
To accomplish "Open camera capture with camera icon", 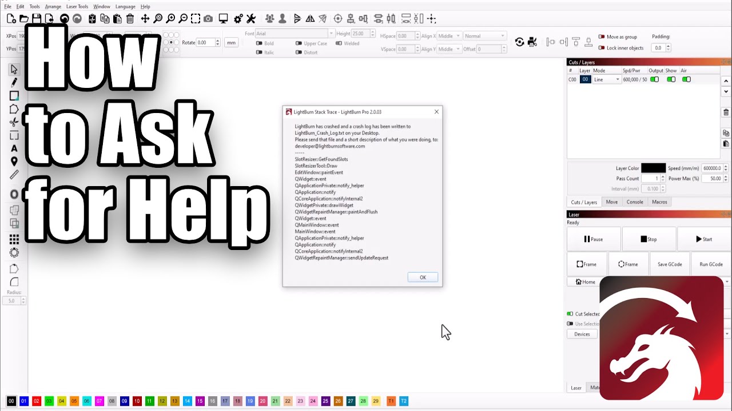I will (x=208, y=19).
